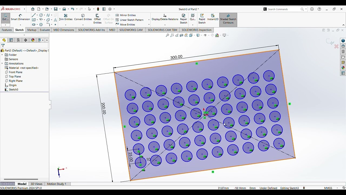
Task: Switch to the Features tab
Action: point(7,30)
